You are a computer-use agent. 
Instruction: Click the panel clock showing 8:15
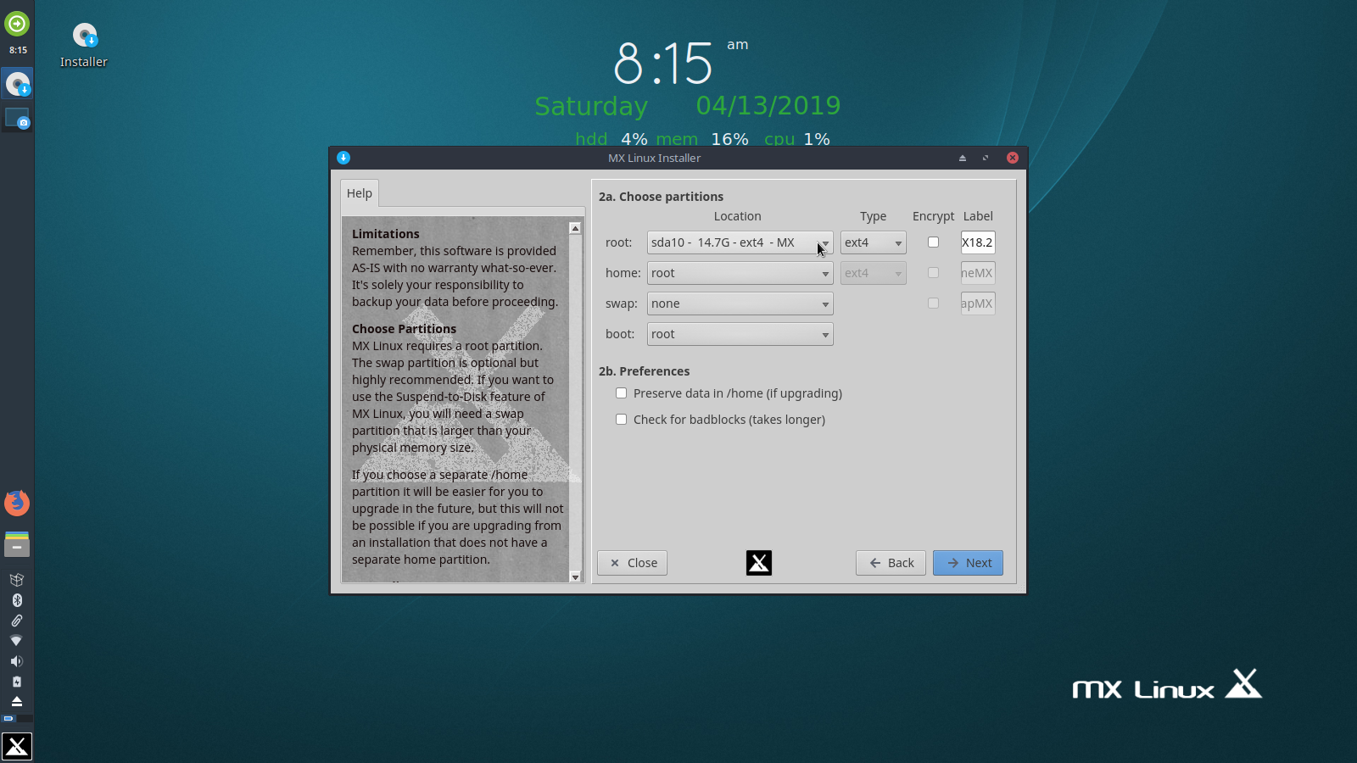click(x=18, y=50)
